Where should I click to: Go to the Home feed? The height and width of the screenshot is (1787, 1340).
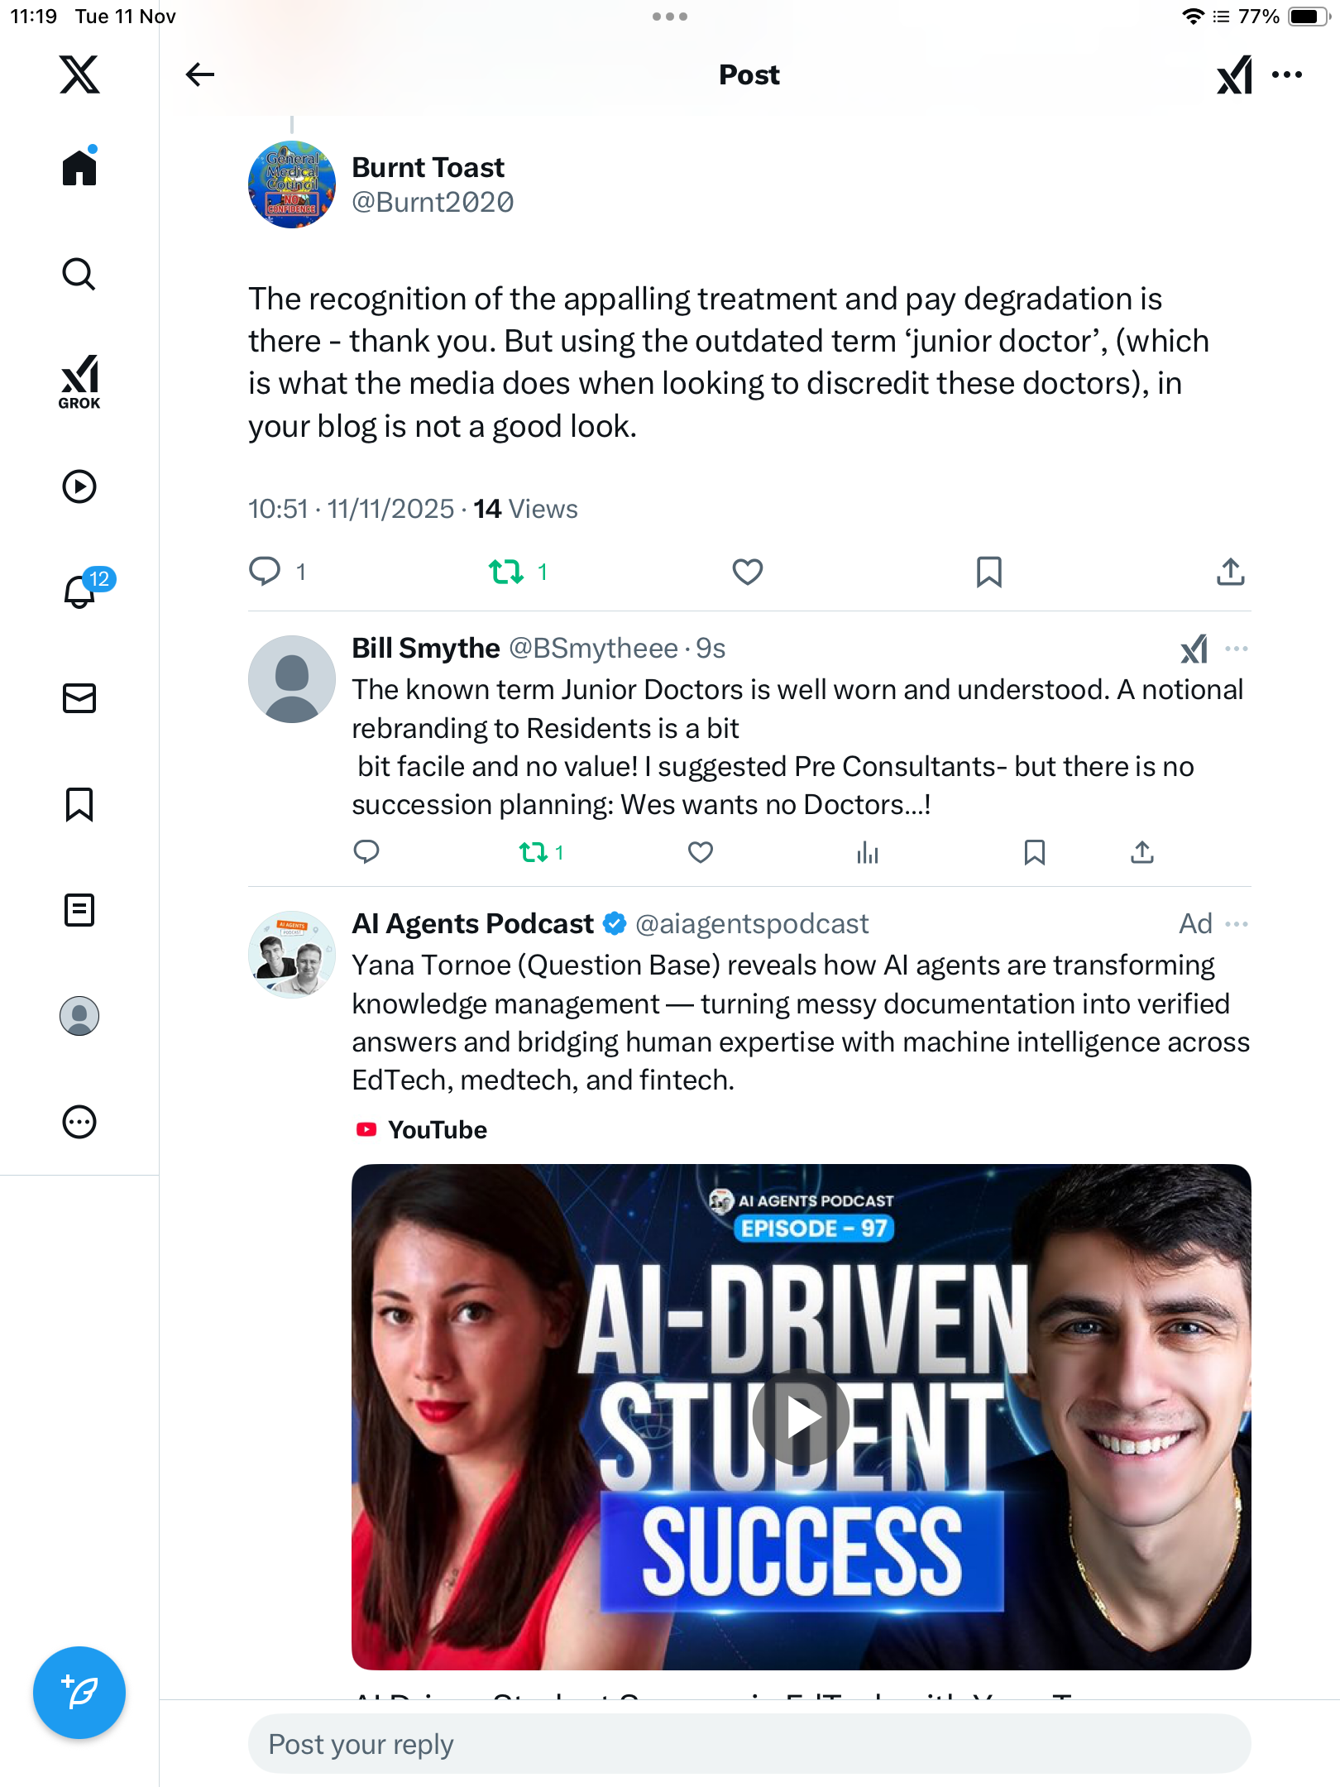point(79,168)
